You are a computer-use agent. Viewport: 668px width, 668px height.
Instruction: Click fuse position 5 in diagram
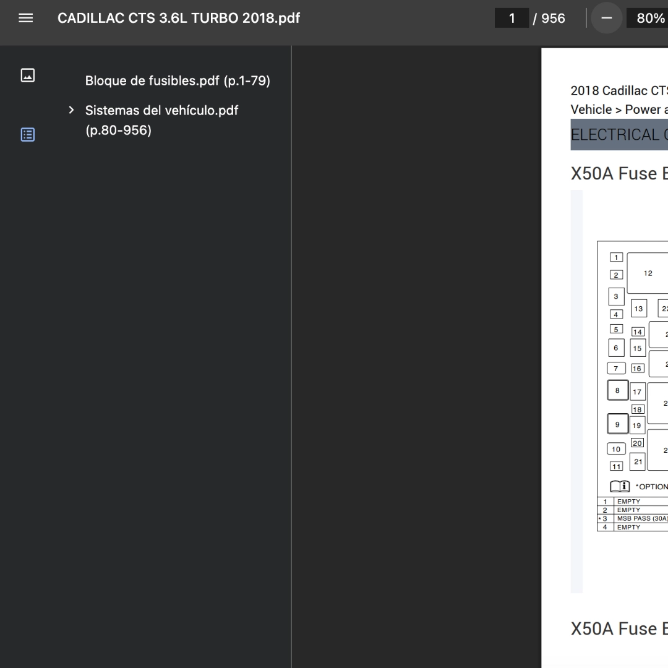pos(616,329)
